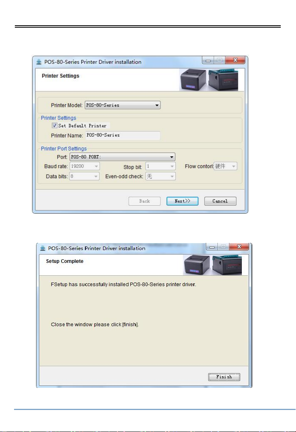Click the 'Set Default Printer' label text
This screenshot has width=296, height=432.
click(x=82, y=126)
